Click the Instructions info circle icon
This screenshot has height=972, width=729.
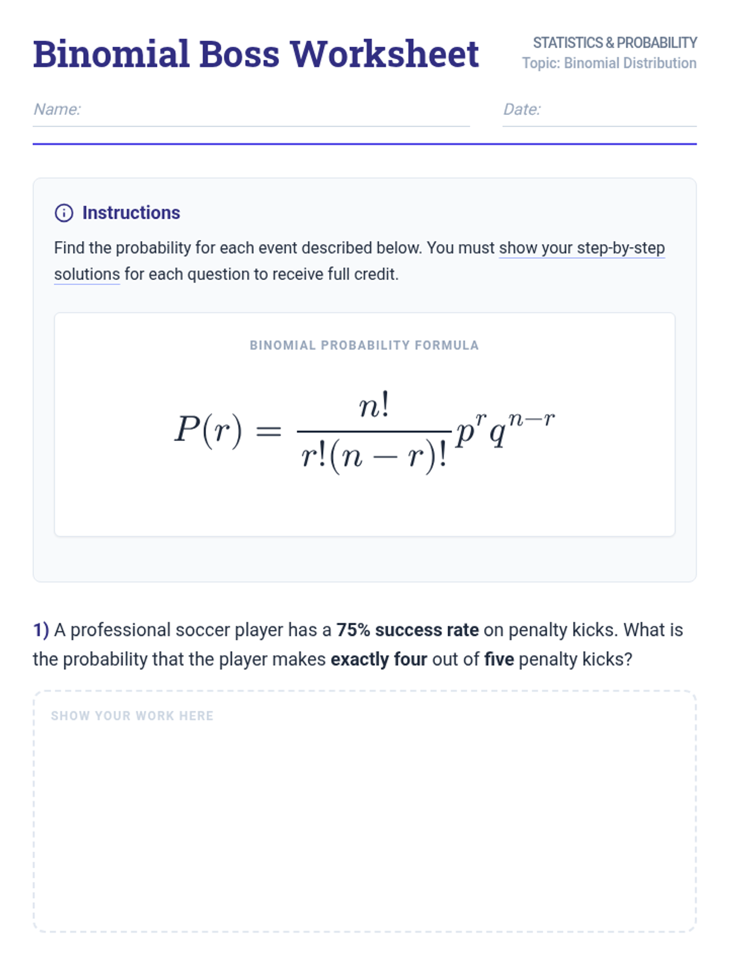tap(64, 213)
